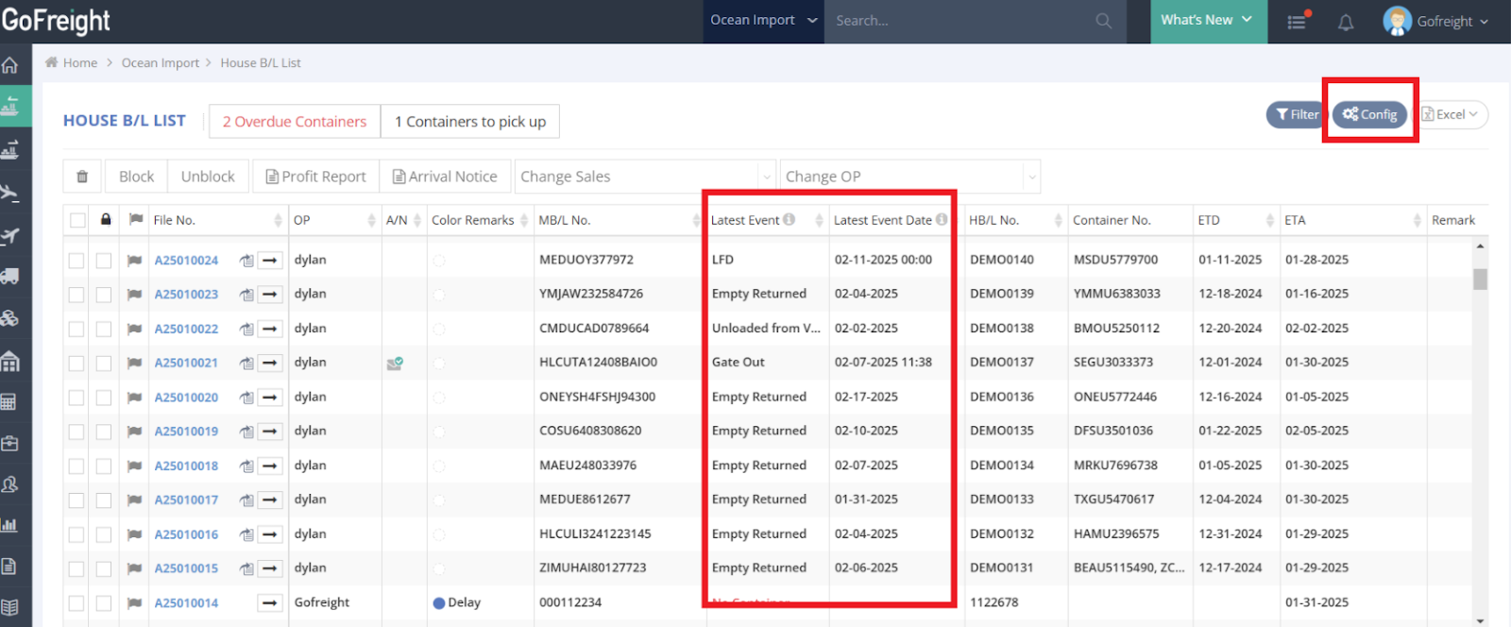Screen dimensions: 1511x627
Task: Click the home icon in left sidebar
Action: 10,65
